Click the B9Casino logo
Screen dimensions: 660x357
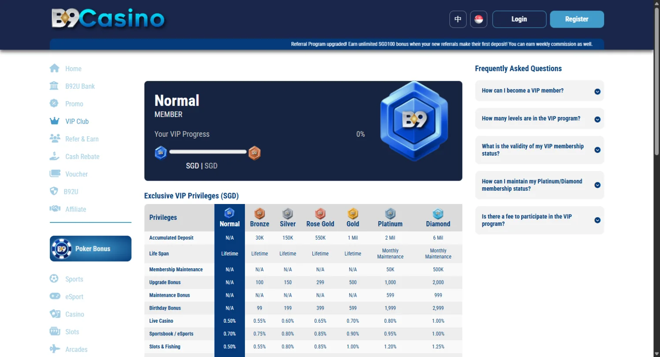pos(108,19)
